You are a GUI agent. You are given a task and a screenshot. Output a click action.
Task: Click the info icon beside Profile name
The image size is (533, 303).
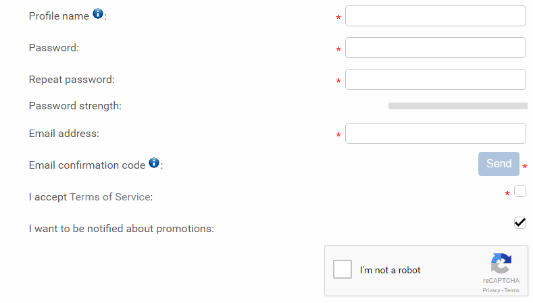(x=98, y=13)
